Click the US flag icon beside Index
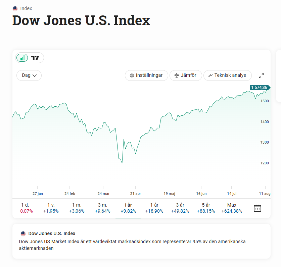The image size is (281, 267). point(15,8)
